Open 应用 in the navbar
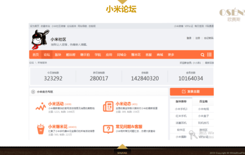Viewport: 245px width, 155px height. pos(109,55)
